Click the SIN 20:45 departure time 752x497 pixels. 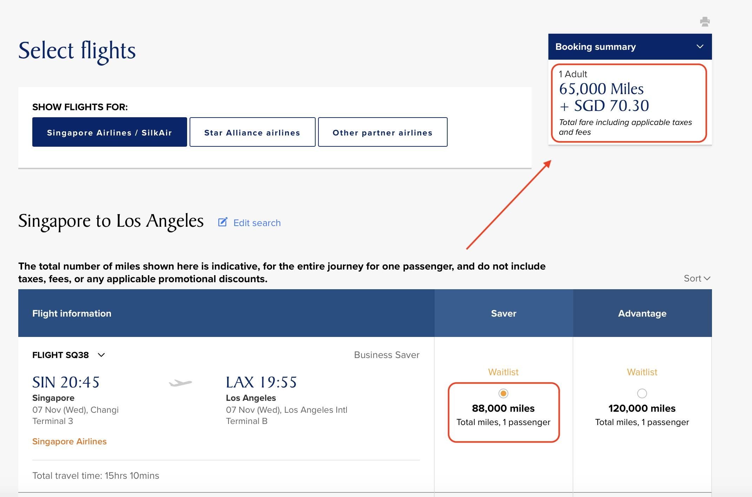(66, 382)
